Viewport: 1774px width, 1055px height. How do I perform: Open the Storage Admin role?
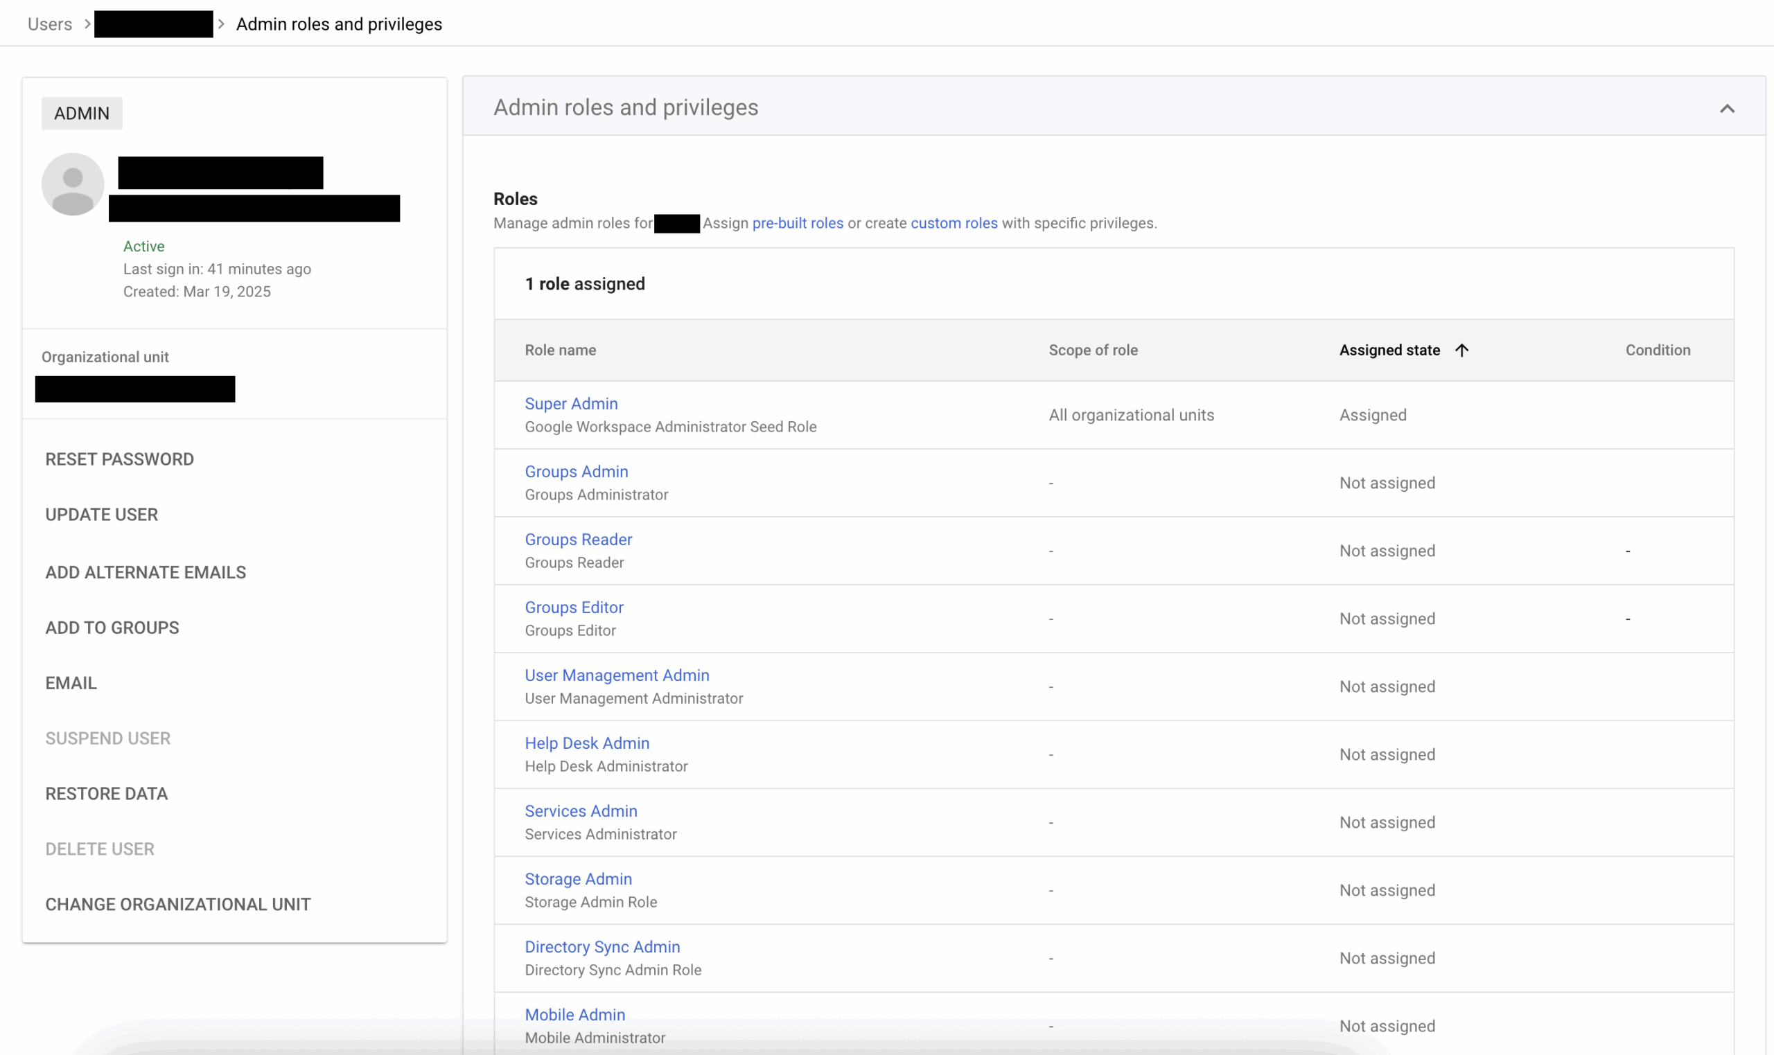(578, 878)
